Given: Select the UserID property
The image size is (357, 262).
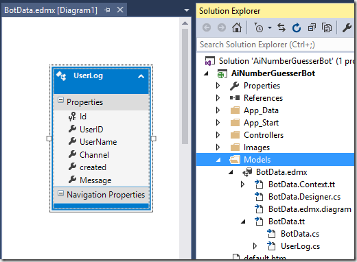Looking at the screenshot, I should click(91, 130).
